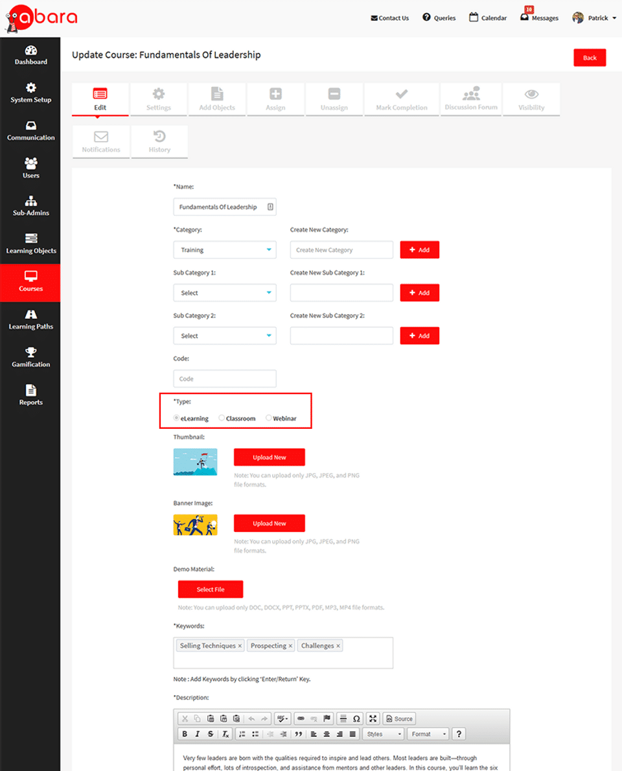622x771 pixels.
Task: Insert a bulleted list in editor
Action: click(x=255, y=733)
